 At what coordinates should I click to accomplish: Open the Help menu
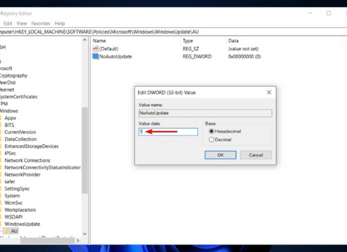(x=60, y=23)
